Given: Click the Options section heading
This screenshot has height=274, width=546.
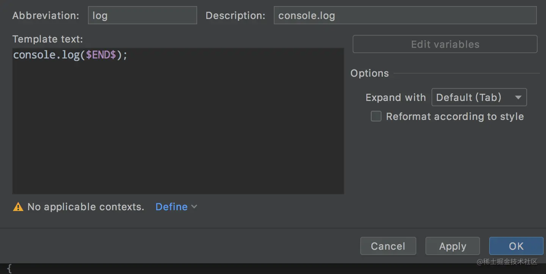Looking at the screenshot, I should 369,73.
